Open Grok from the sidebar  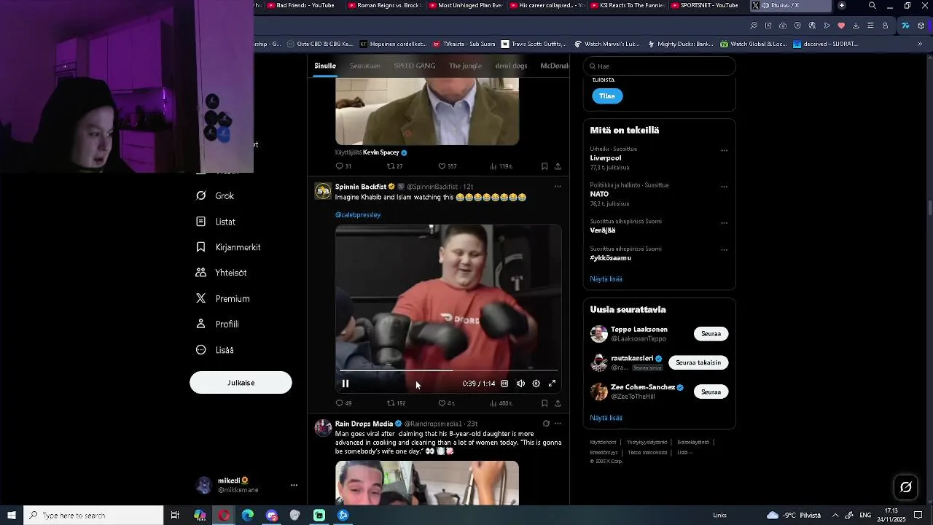216,196
